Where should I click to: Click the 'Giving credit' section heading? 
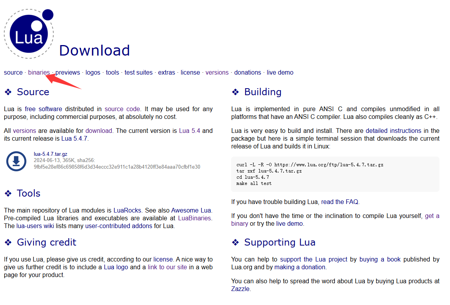47,242
